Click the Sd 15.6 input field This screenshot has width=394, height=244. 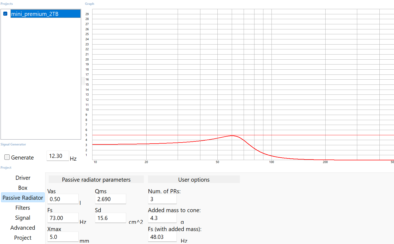tap(110, 218)
